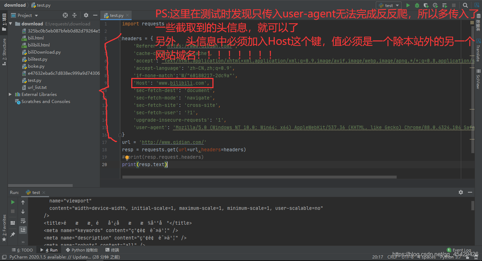The image size is (482, 261).
Task: Open the TODO tool window
Action: tap(22, 250)
